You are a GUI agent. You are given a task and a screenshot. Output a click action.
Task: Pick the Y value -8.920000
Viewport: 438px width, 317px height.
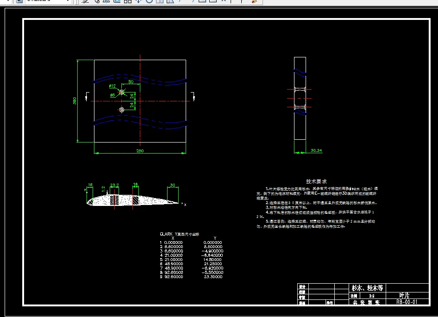point(213,268)
